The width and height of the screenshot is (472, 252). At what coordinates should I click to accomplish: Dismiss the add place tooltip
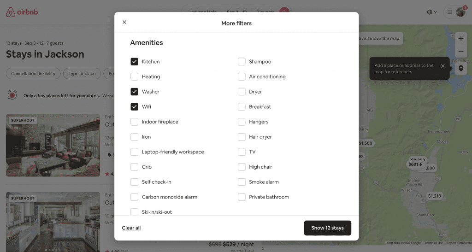coord(443,66)
